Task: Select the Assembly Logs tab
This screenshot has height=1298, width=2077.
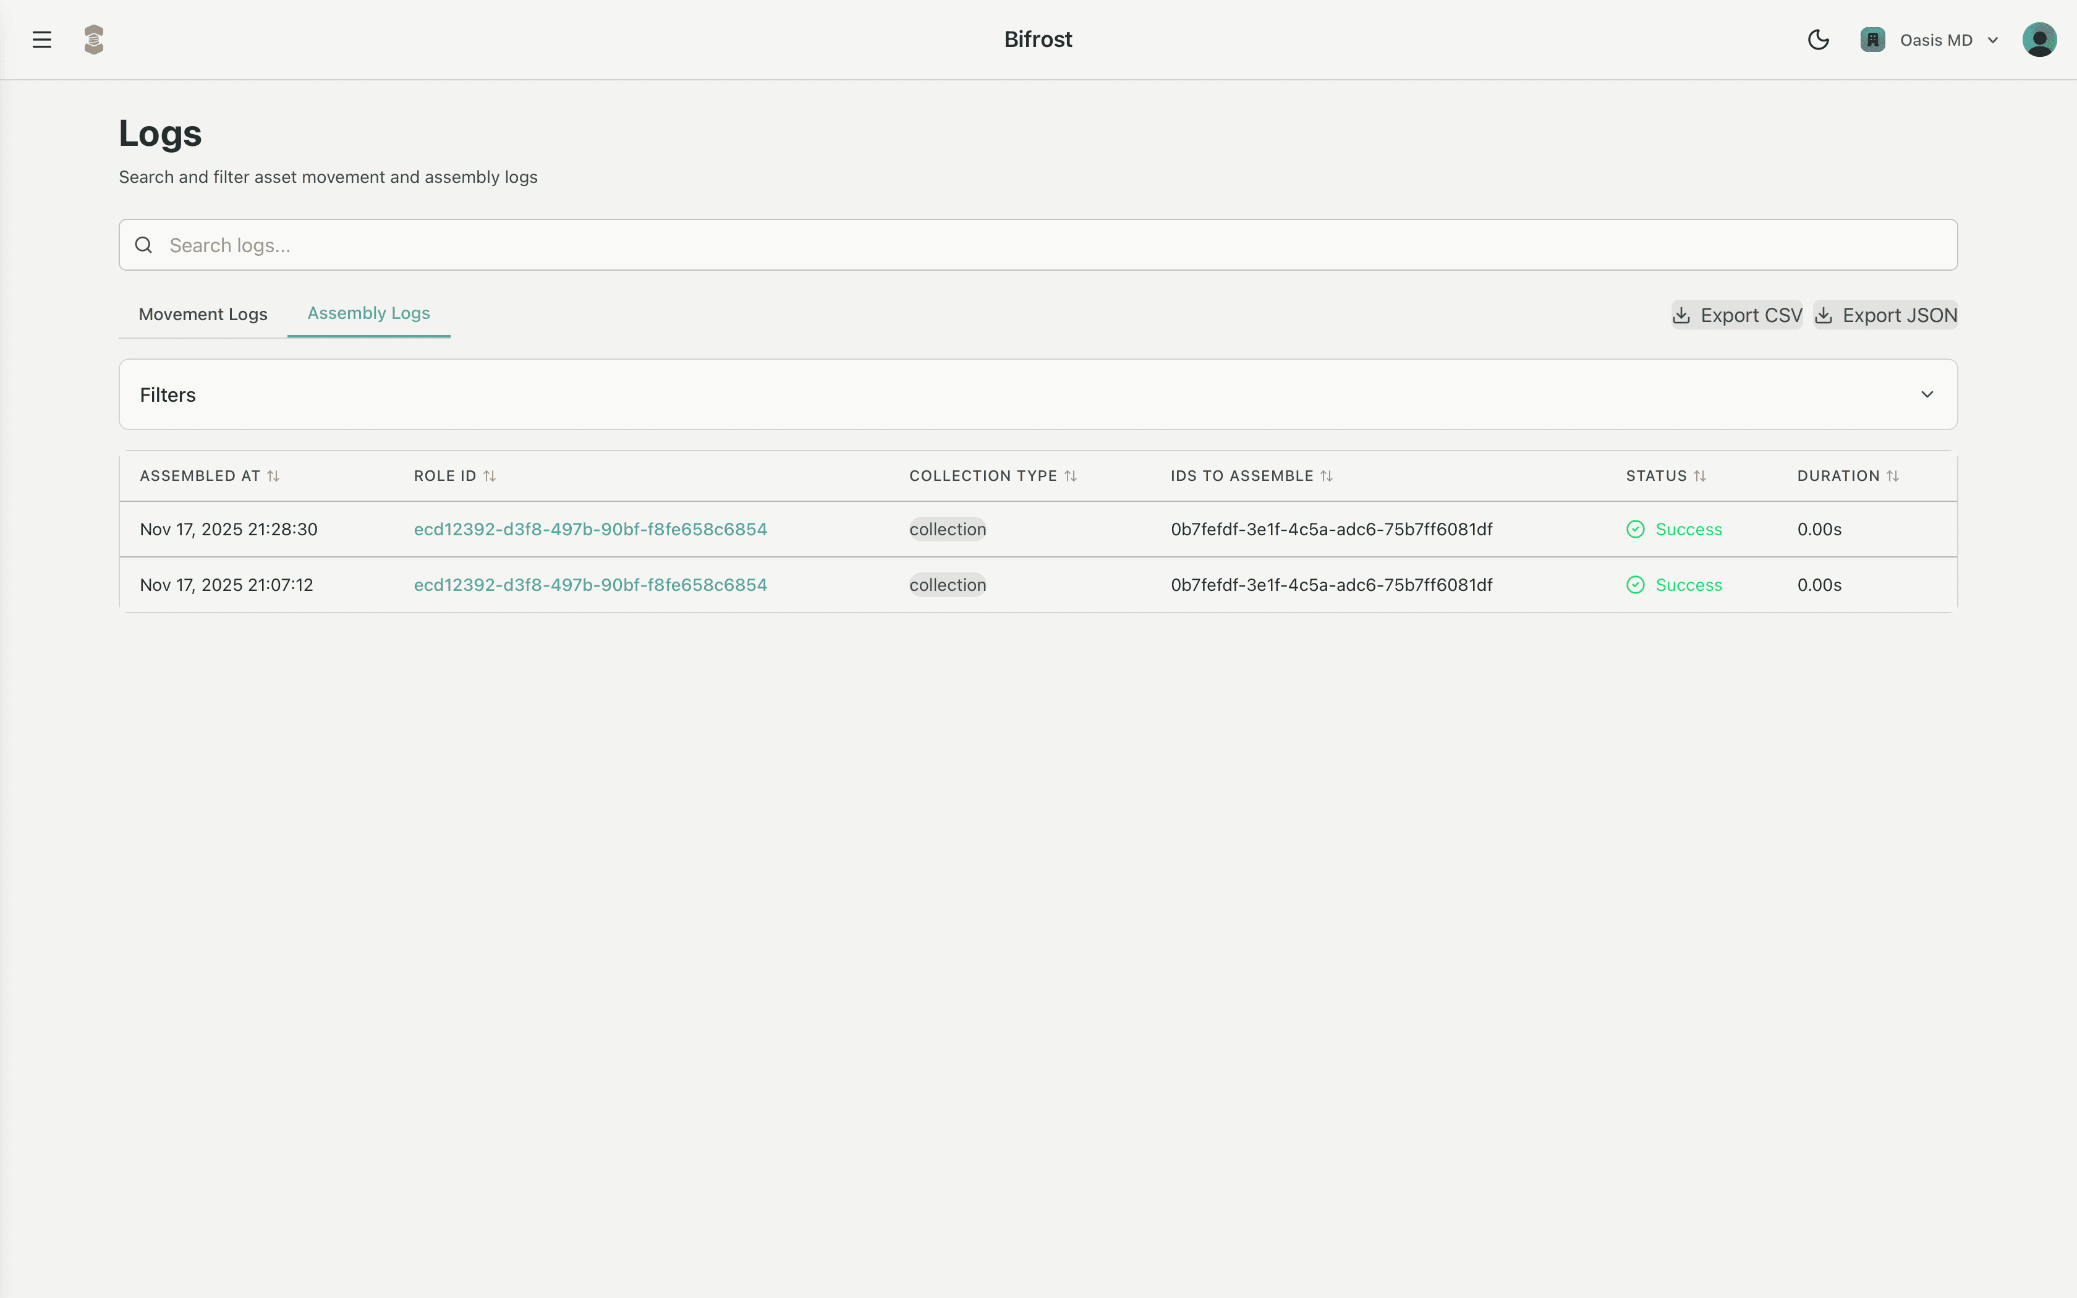Action: coord(368,313)
